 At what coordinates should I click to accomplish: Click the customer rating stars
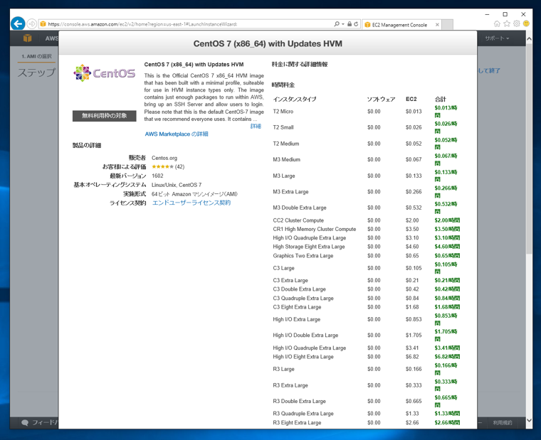click(162, 167)
